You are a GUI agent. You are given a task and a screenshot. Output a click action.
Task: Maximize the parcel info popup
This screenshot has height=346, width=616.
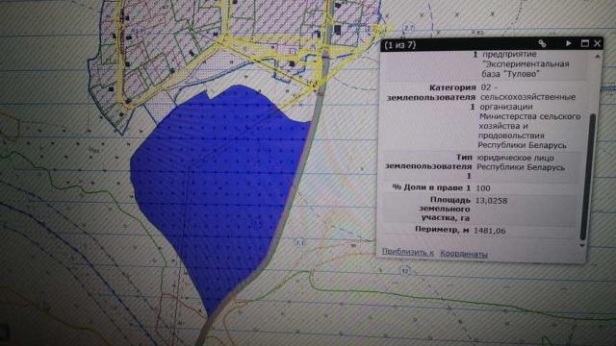click(x=584, y=43)
